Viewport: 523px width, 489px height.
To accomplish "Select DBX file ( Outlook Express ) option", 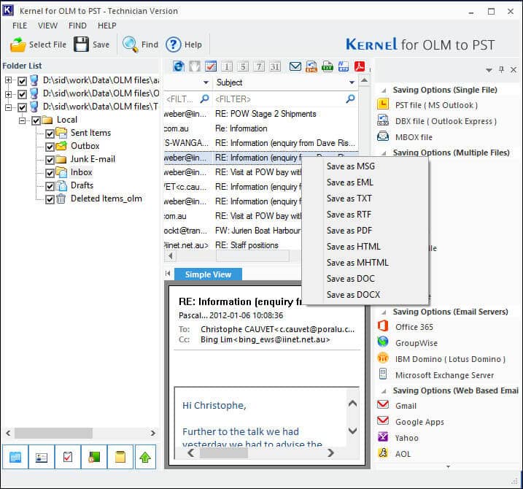I will (446, 121).
